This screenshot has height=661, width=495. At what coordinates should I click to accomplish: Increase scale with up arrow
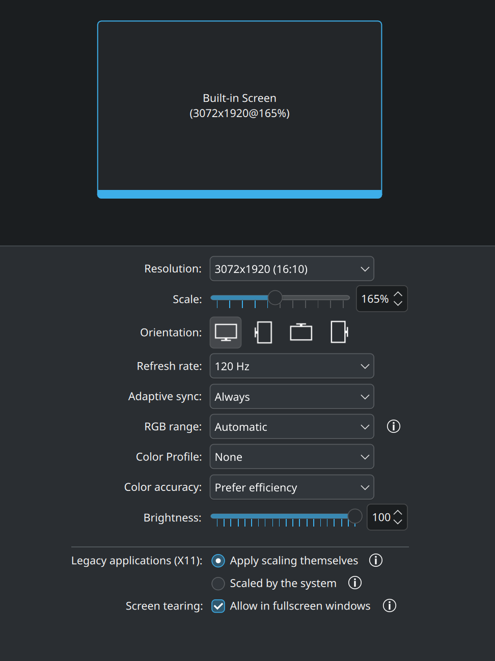tap(398, 294)
